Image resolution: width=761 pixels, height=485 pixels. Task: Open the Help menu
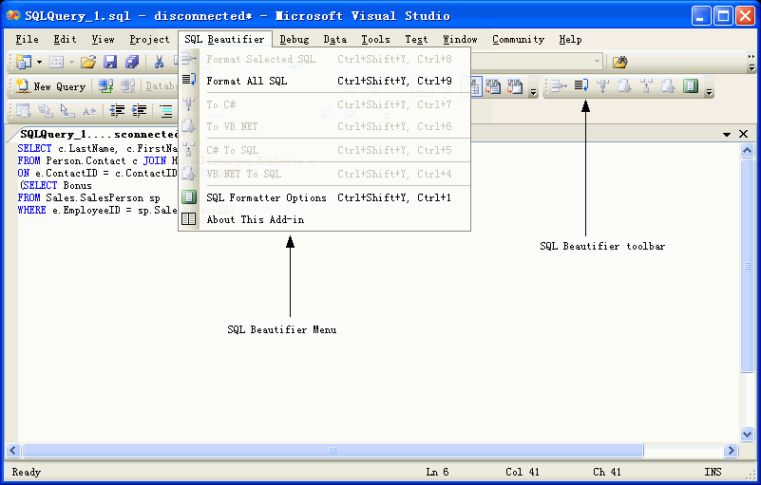click(570, 39)
